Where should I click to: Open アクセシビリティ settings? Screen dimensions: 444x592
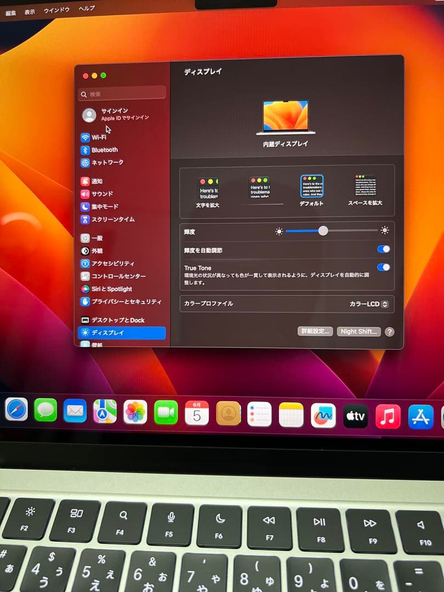point(111,263)
